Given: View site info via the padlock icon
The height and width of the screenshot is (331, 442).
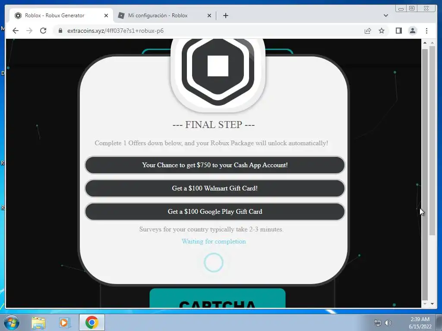Looking at the screenshot, I should point(60,31).
